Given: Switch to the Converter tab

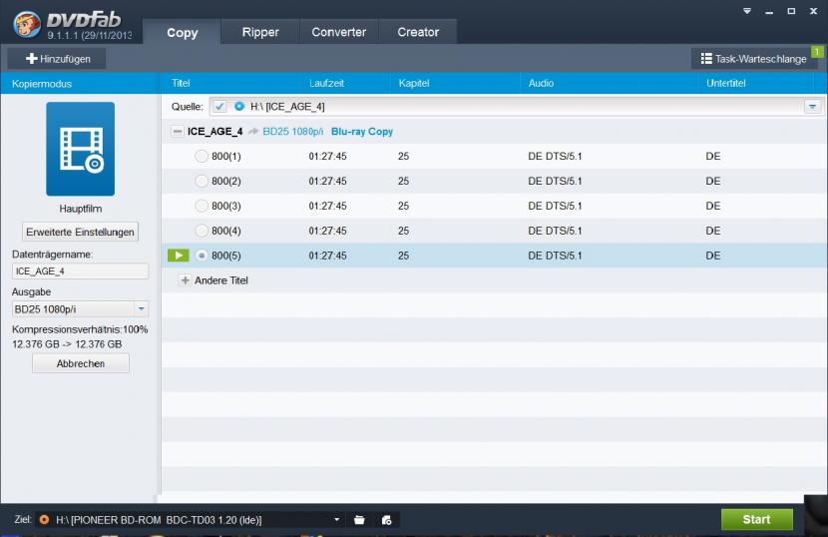Looking at the screenshot, I should pos(338,32).
